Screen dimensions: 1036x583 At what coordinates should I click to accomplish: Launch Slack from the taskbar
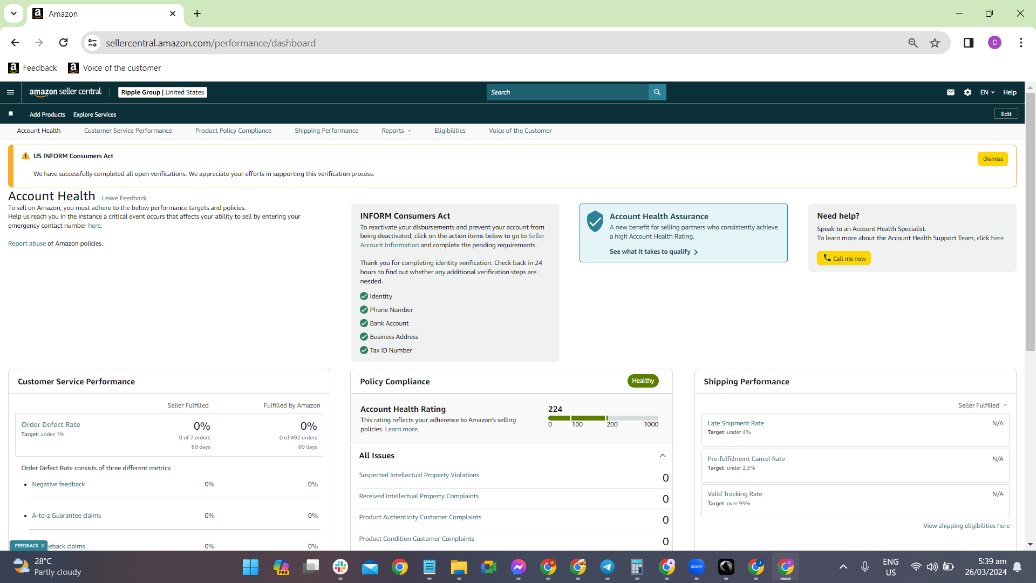click(x=340, y=567)
